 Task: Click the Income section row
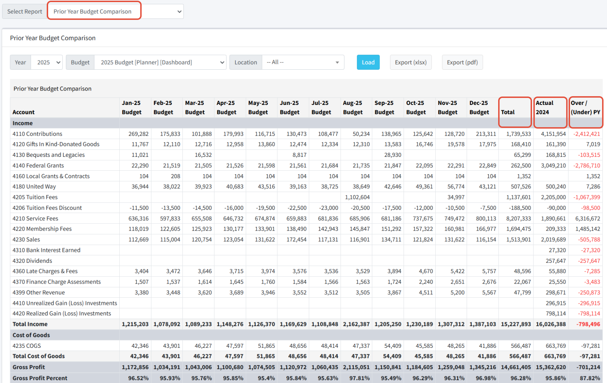tap(306, 123)
